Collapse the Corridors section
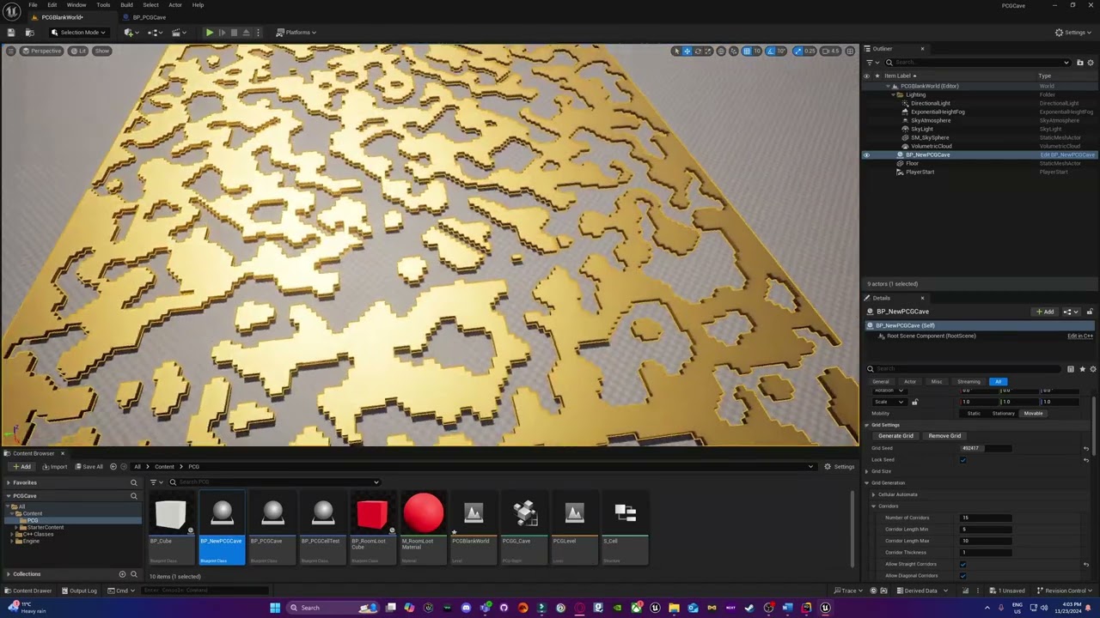Screen dimensions: 1100x618 point(873,506)
